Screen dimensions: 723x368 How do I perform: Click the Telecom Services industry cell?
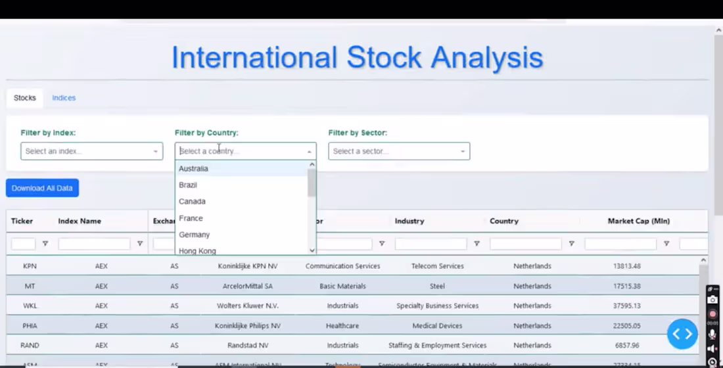(x=438, y=266)
